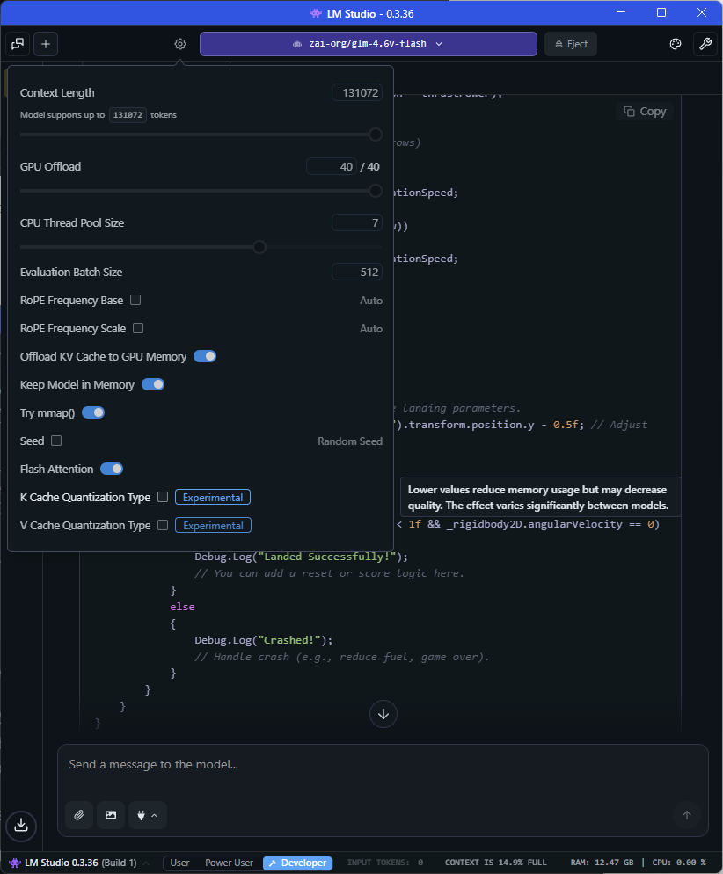723x874 pixels.
Task: Click the model settings gear icon
Action: (180, 44)
